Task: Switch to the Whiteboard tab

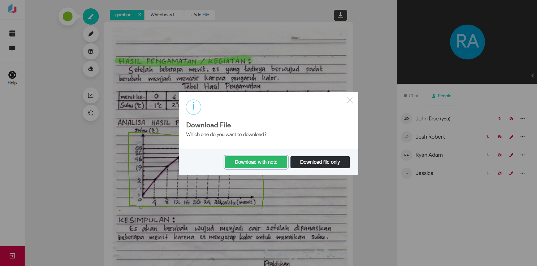Action: coord(162,15)
